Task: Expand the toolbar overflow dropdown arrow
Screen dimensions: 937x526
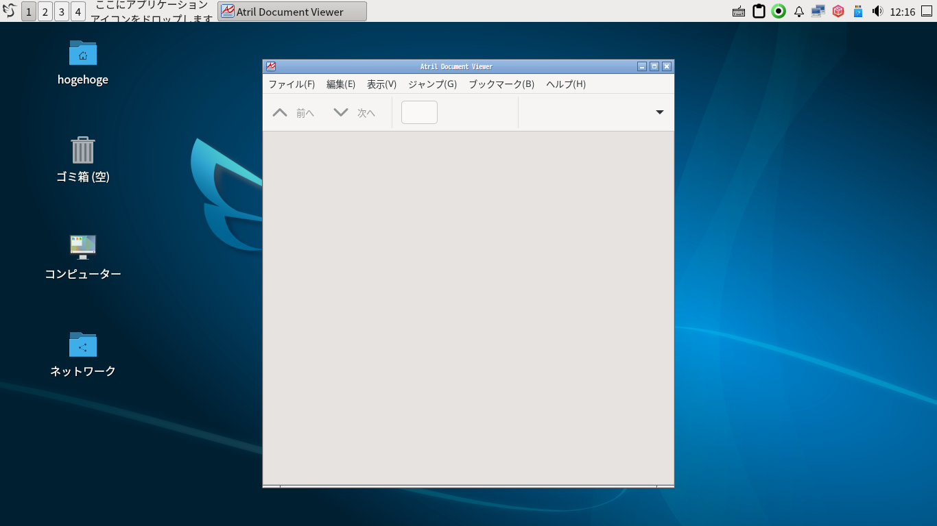Action: tap(659, 112)
